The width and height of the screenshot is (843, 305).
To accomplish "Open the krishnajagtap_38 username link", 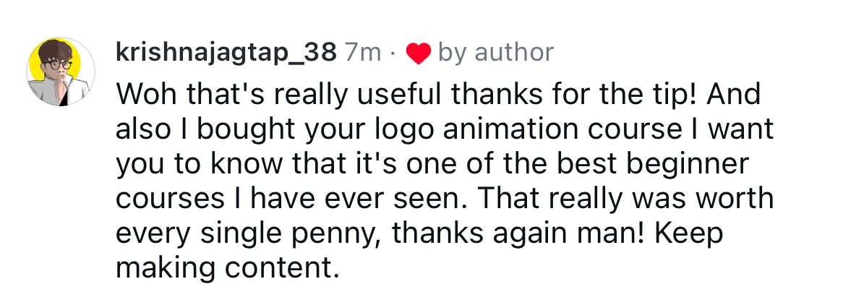I will pyautogui.click(x=226, y=53).
